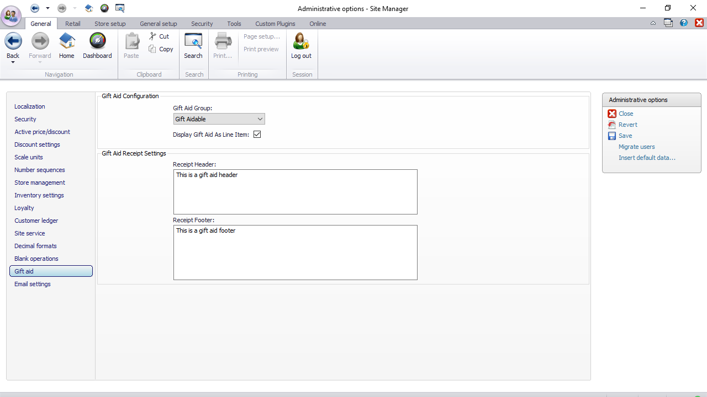Click inside the Receipt Header text box

tap(295, 192)
